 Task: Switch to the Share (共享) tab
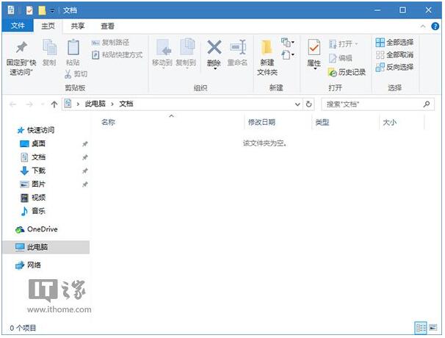[x=78, y=26]
